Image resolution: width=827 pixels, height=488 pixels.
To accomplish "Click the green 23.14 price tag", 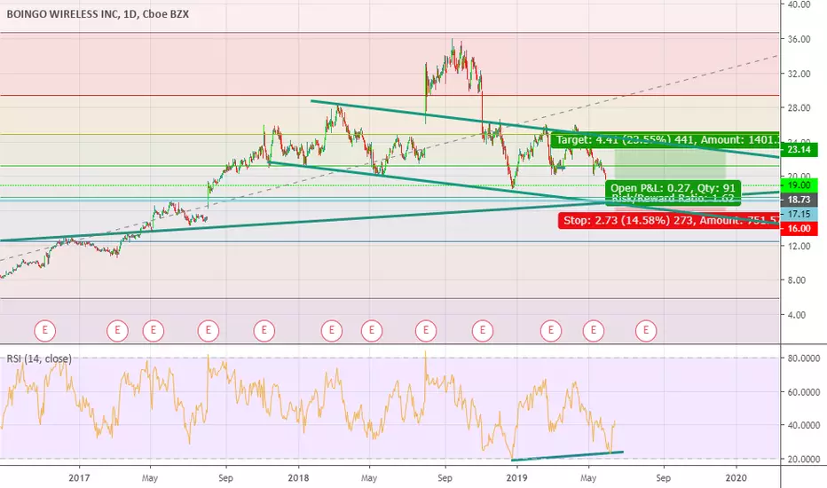I will [799, 150].
